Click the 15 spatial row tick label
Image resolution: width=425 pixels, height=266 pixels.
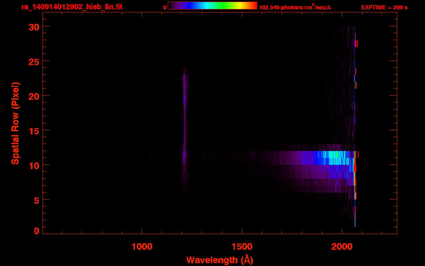(34, 131)
